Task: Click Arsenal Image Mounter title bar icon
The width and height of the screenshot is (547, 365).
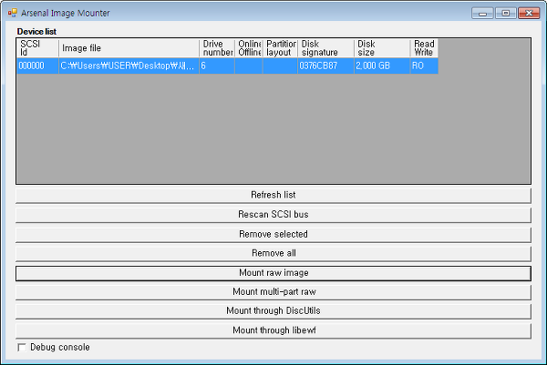Action: pos(12,13)
